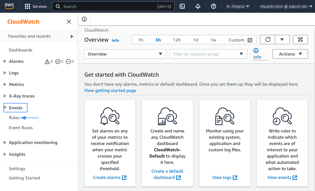The width and height of the screenshot is (315, 191).
Task: Click the In alarm triangle count icon
Action: pyautogui.click(x=47, y=61)
